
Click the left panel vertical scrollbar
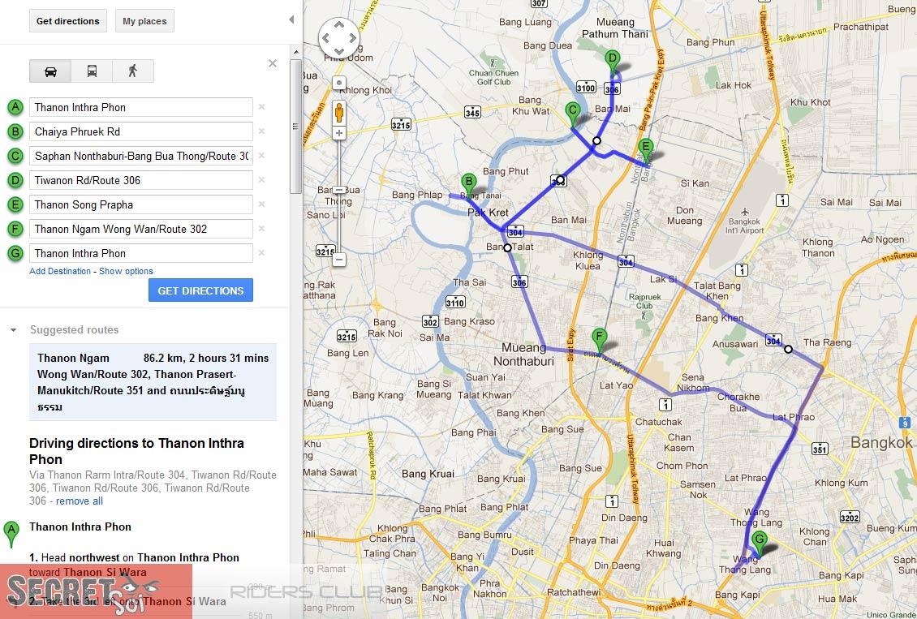295,126
